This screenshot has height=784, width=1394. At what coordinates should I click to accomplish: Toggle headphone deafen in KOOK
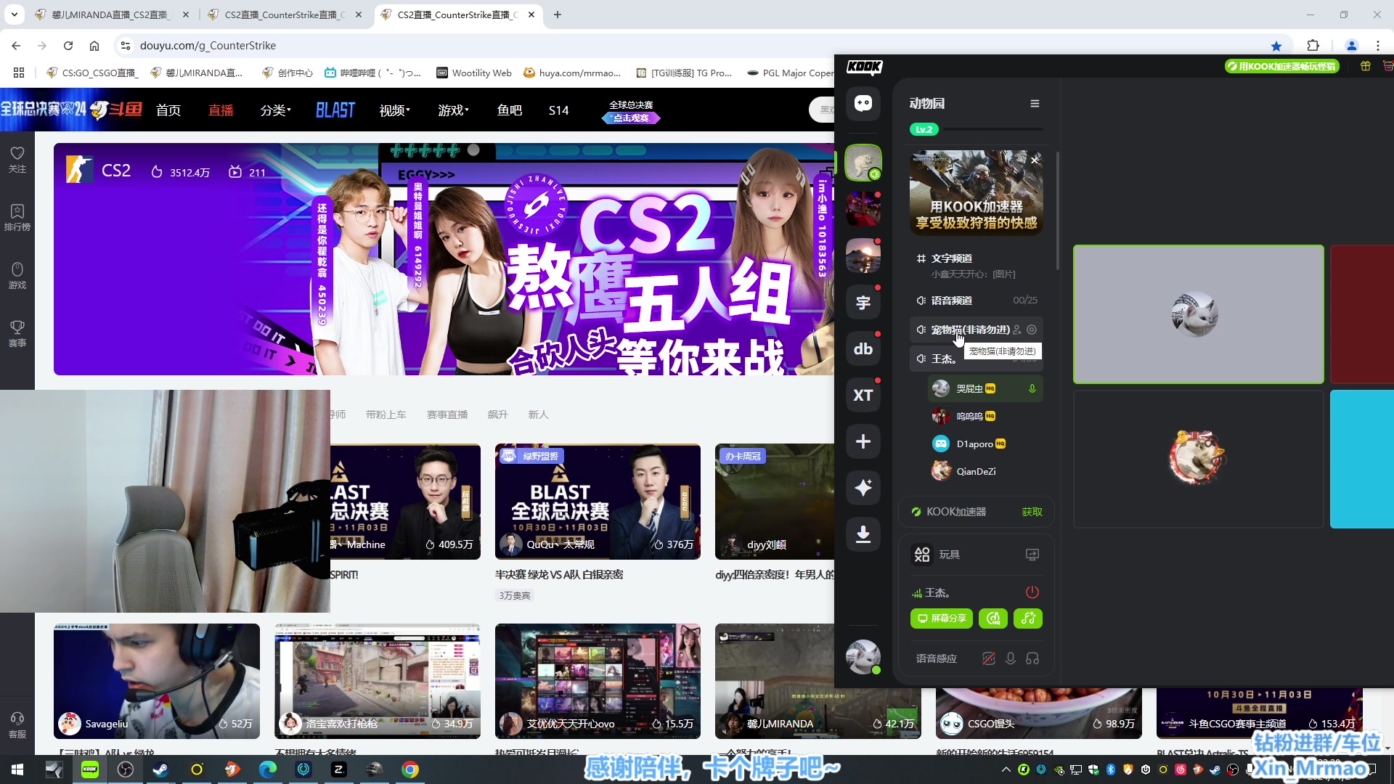tap(1032, 658)
